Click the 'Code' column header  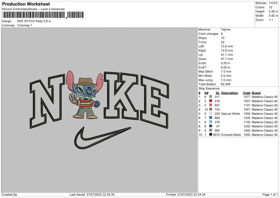click(x=246, y=93)
